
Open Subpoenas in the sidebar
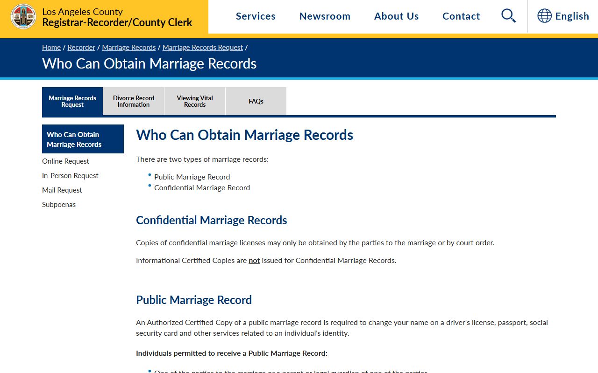[x=59, y=204]
